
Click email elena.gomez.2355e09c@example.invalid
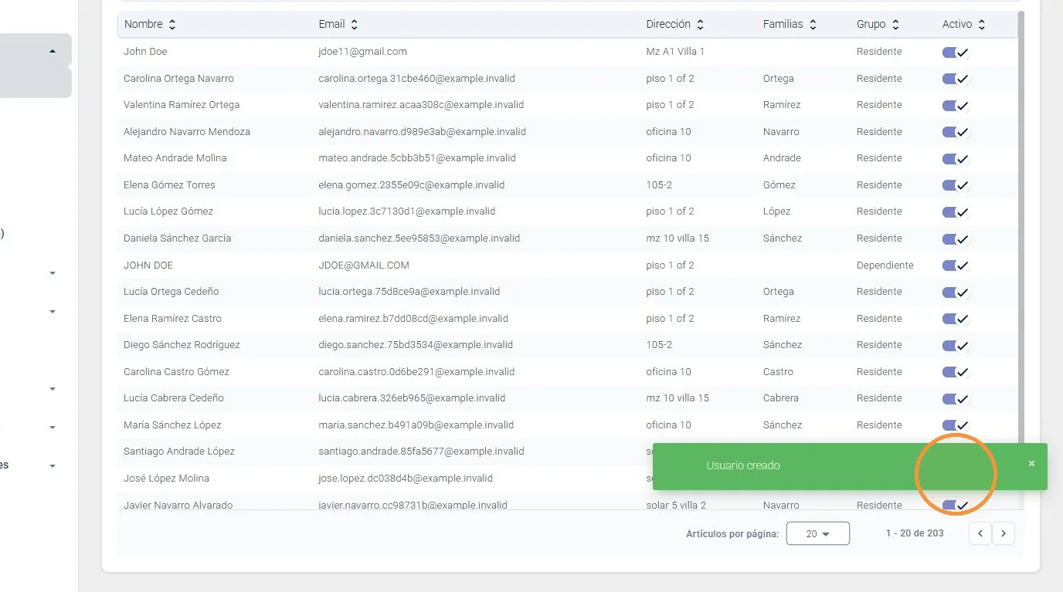tap(411, 184)
